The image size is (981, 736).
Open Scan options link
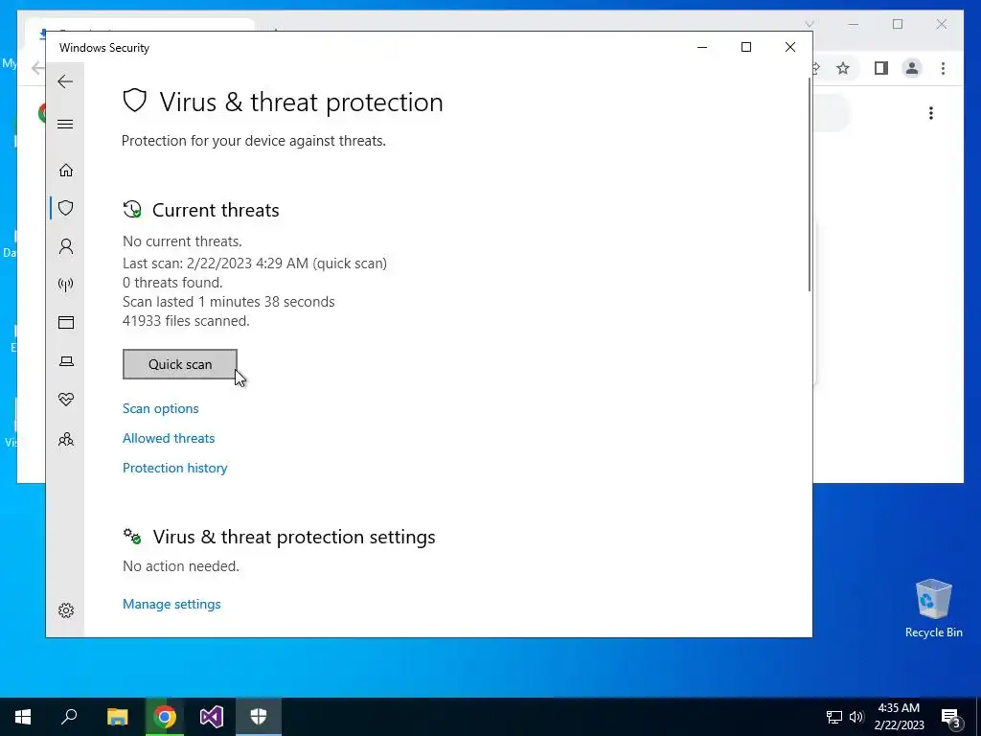click(x=161, y=408)
